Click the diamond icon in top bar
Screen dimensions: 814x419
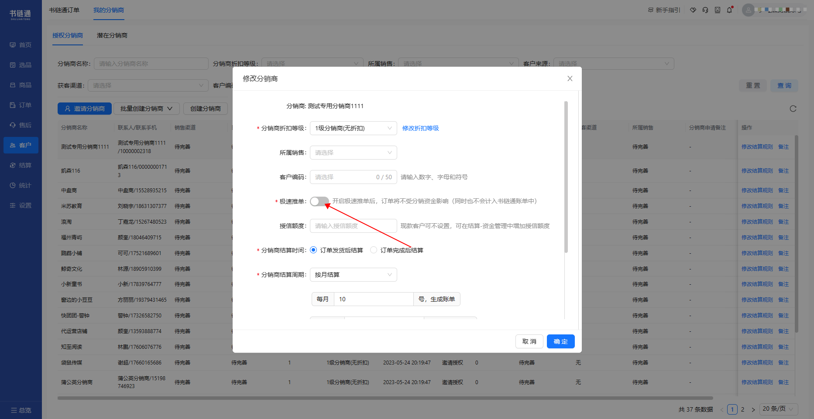coord(693,10)
